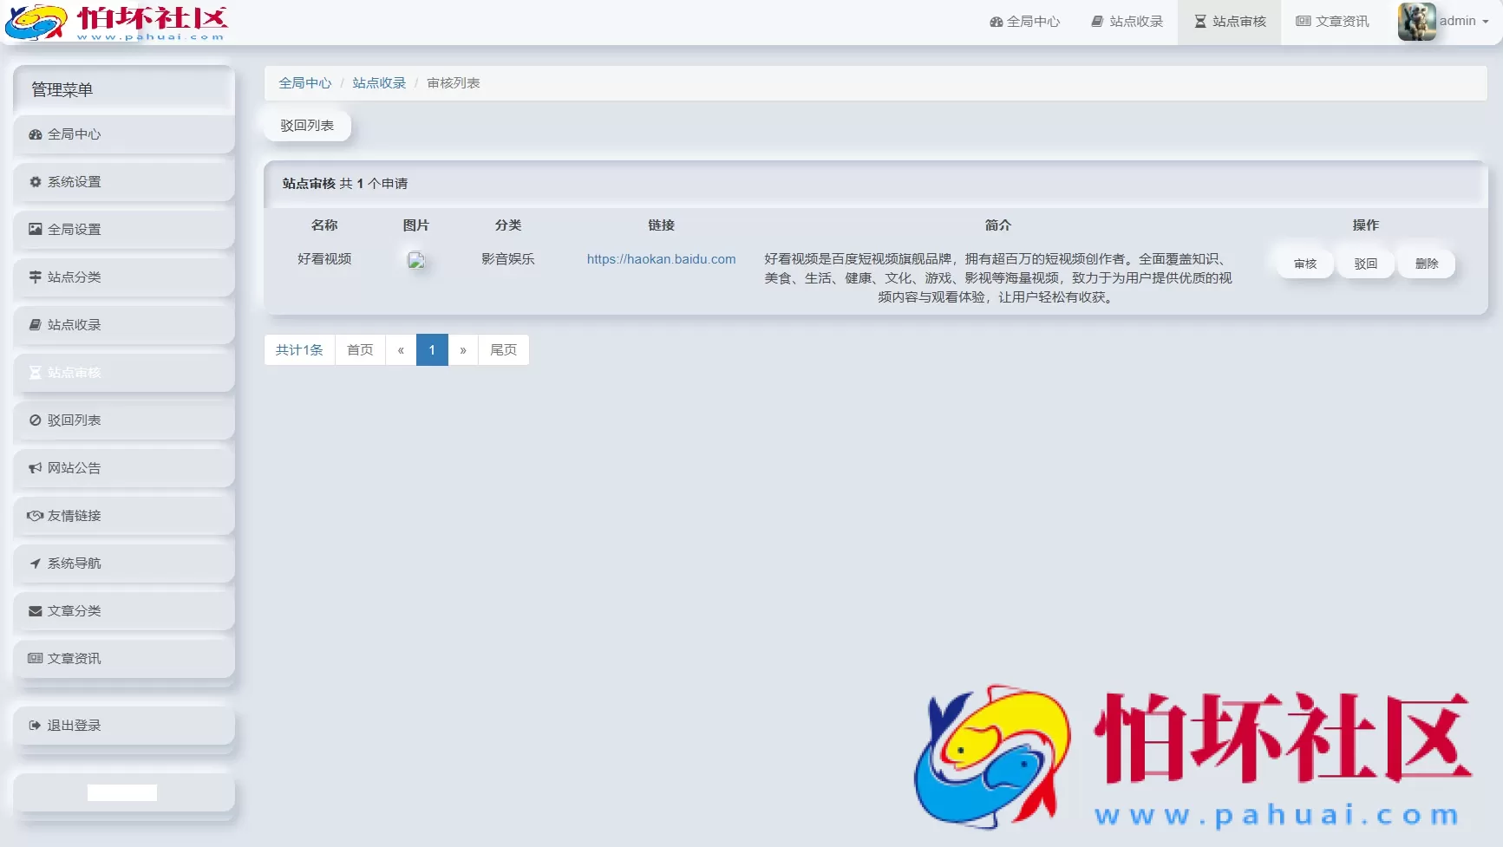Click the 驳回 reject button

click(x=1365, y=263)
